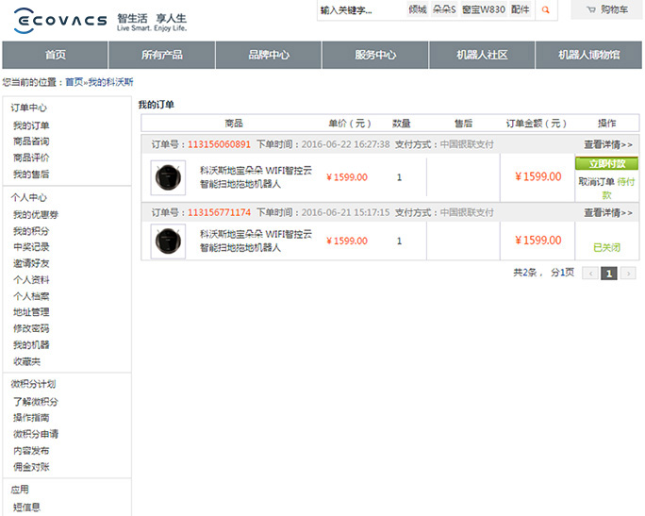Click the 个人中心 sidebar heading

click(29, 197)
